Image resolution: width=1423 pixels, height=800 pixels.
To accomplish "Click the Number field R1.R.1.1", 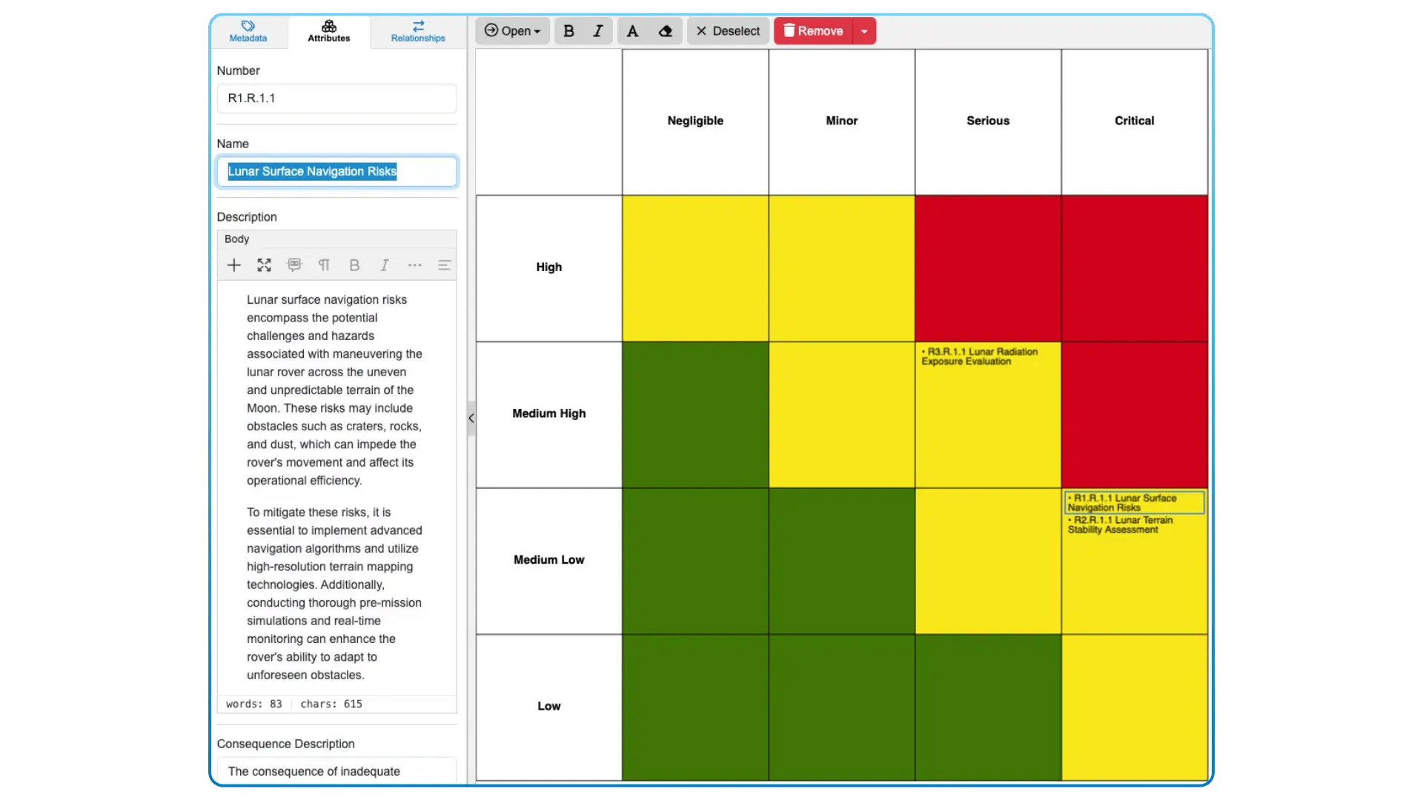I will 336,98.
